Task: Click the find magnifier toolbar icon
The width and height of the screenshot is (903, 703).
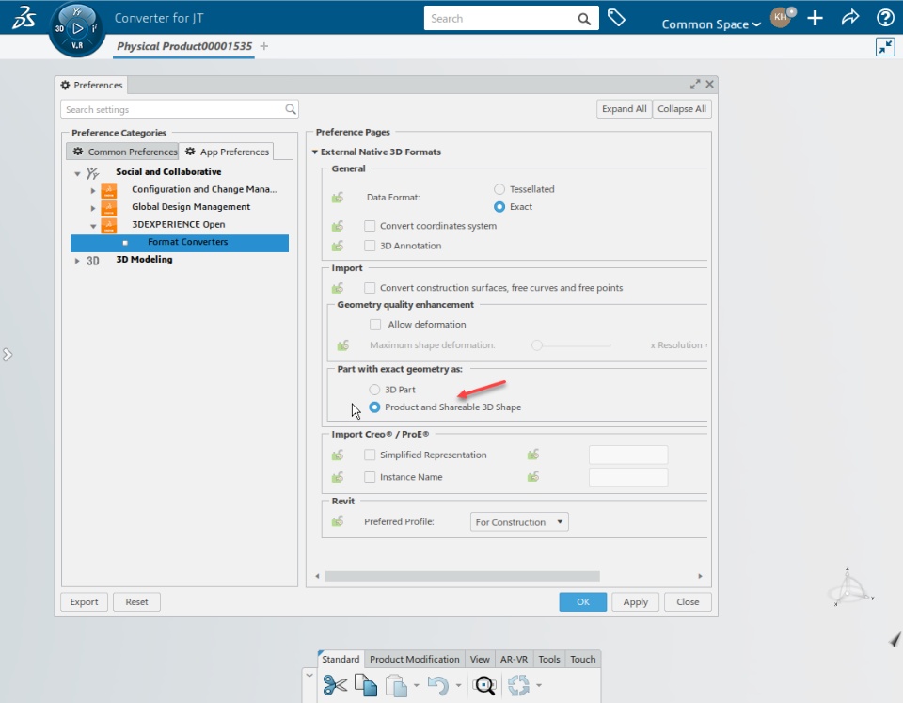Action: [484, 685]
